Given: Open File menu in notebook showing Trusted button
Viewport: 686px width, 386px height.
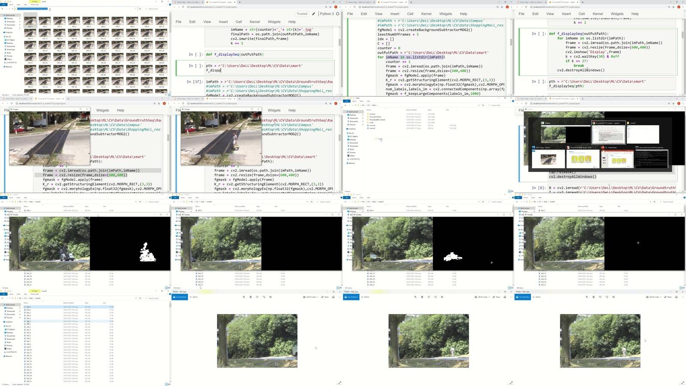Looking at the screenshot, I should coord(178,21).
